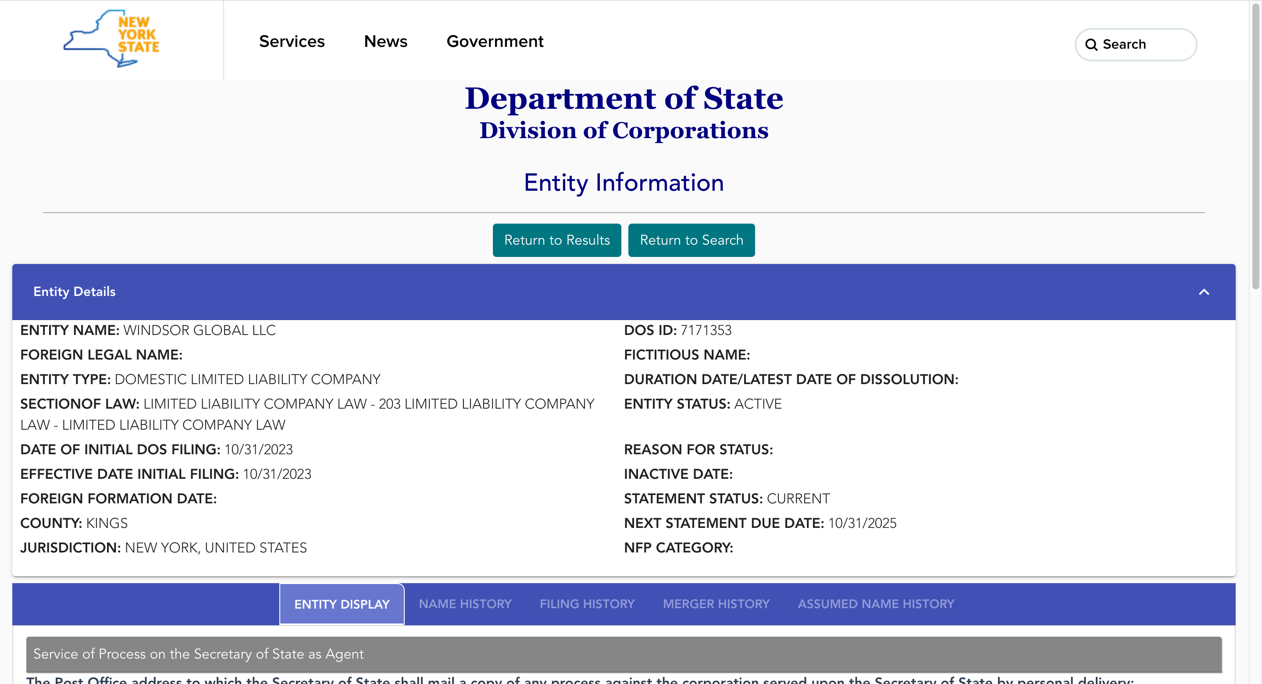Open the Government menu item
1262x684 pixels.
pos(495,41)
